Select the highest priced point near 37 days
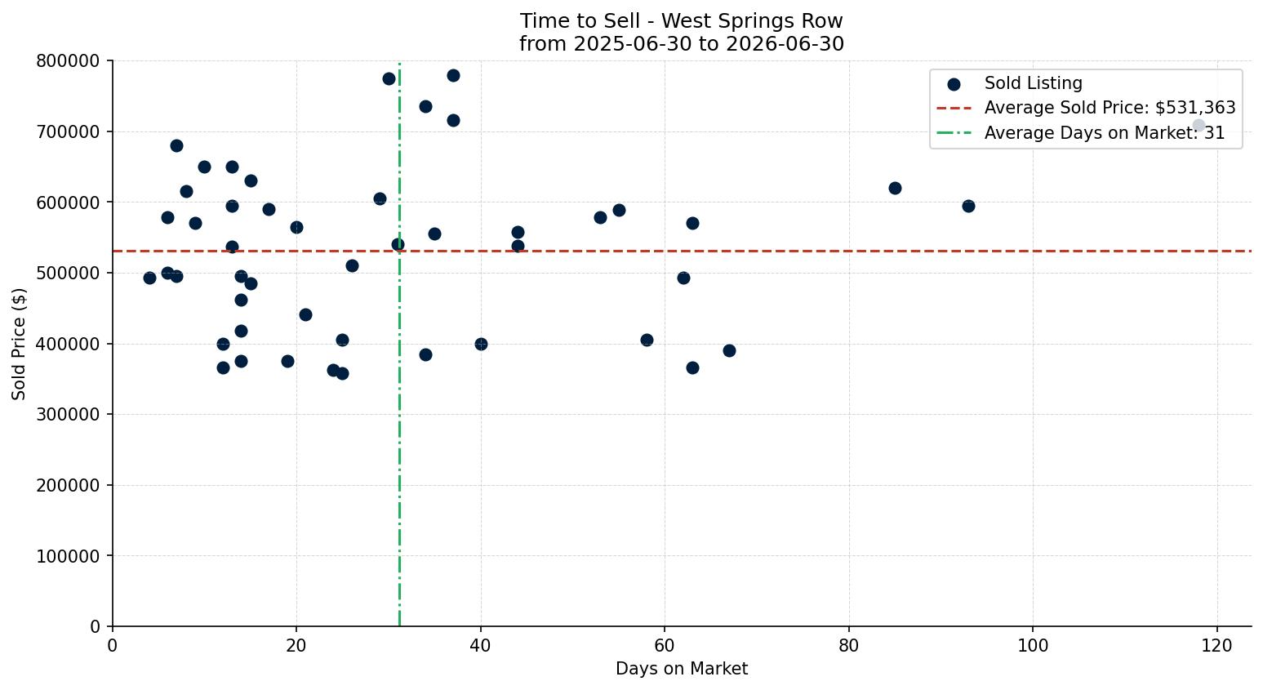 point(453,75)
